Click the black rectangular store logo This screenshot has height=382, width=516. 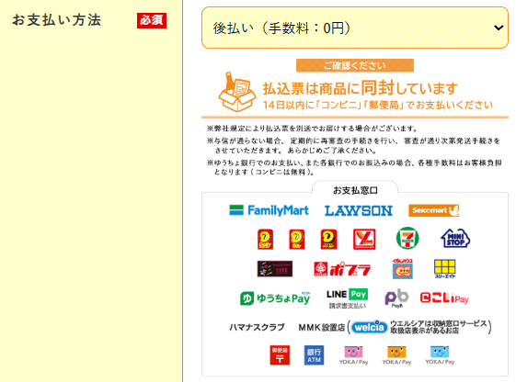point(275,269)
